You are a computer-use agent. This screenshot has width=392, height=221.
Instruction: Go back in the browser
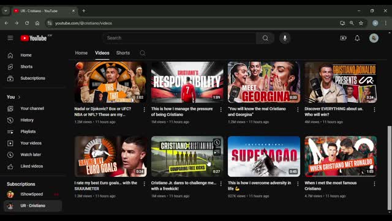(x=7, y=23)
